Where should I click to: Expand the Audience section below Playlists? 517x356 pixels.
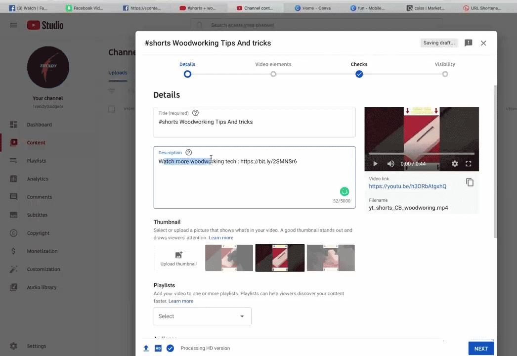165,339
